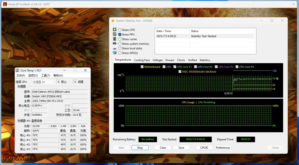Open the 帮助(H) menu in Core Temp
The width and height of the screenshot is (299, 165).
tap(58, 75)
